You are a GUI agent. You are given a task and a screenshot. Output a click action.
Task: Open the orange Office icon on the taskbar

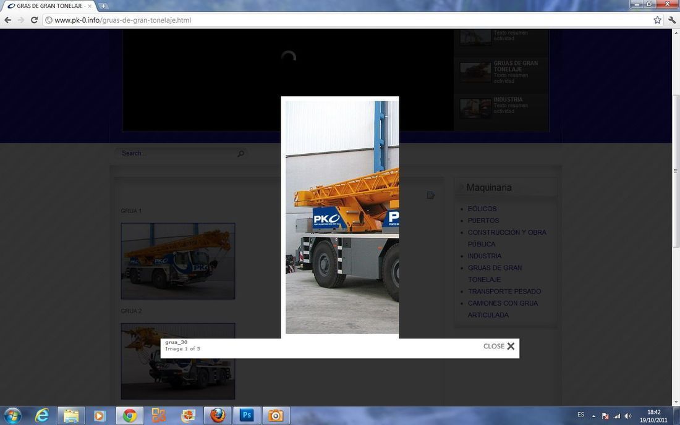[x=159, y=416]
